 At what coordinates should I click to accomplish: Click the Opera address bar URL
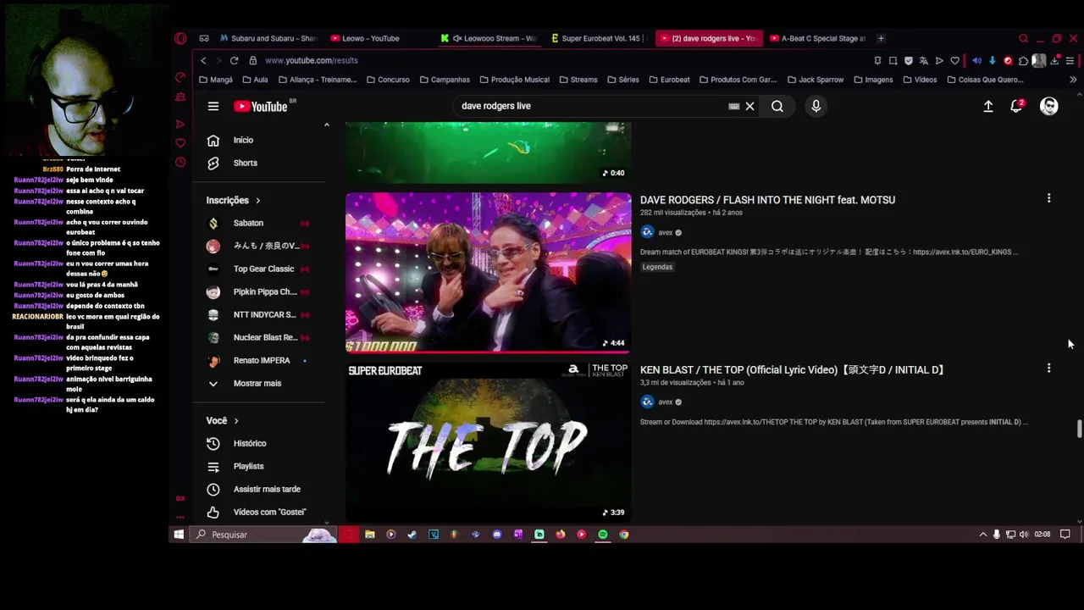click(x=311, y=61)
